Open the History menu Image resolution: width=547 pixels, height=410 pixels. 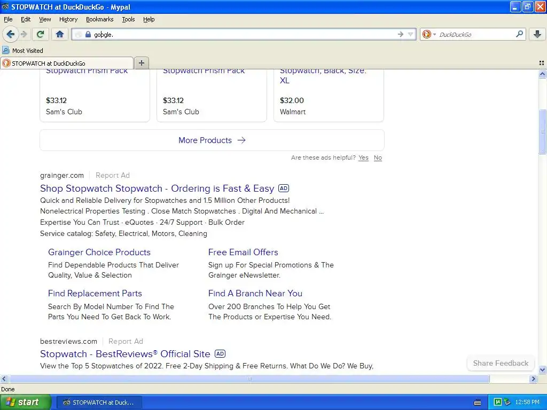[68, 19]
